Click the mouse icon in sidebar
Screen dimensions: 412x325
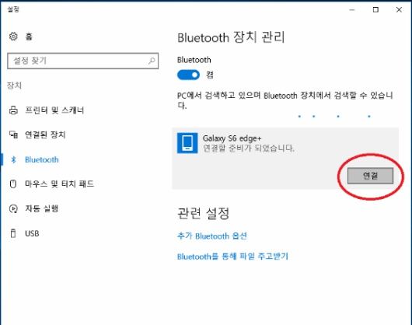click(x=13, y=183)
